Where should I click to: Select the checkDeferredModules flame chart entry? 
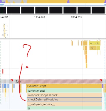(x=64, y=100)
